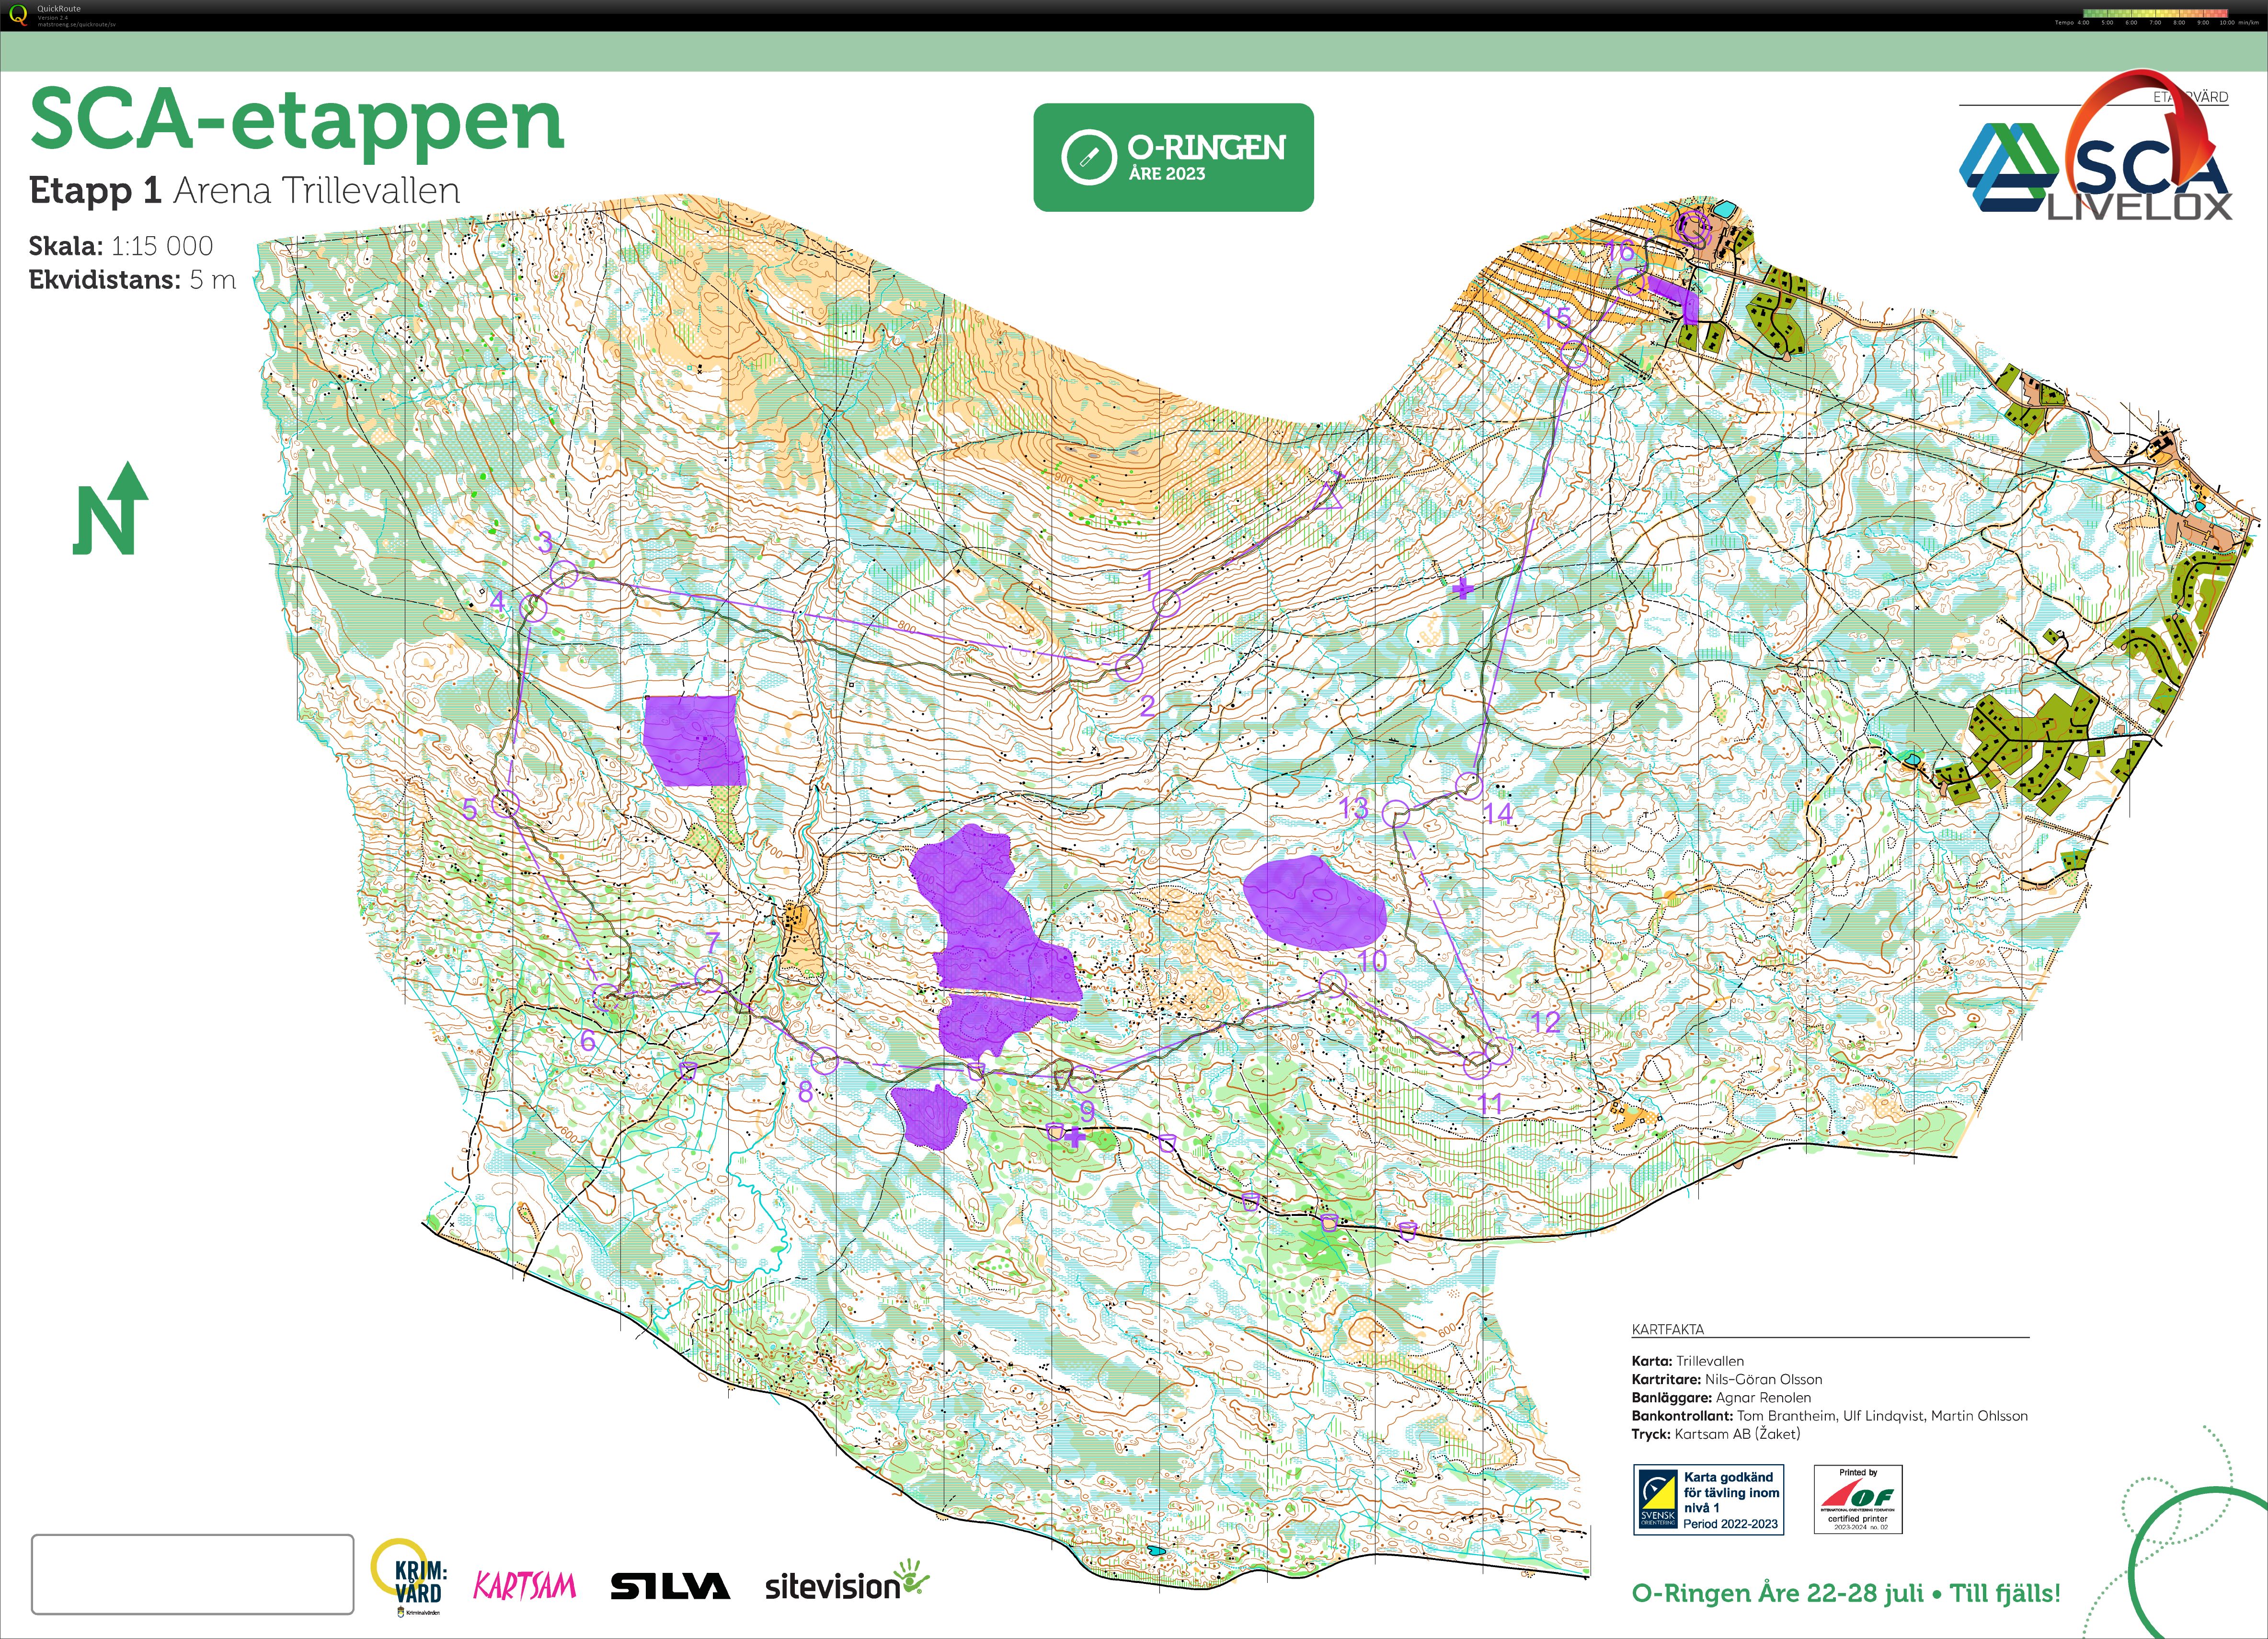Select control circle 8

[824, 1062]
